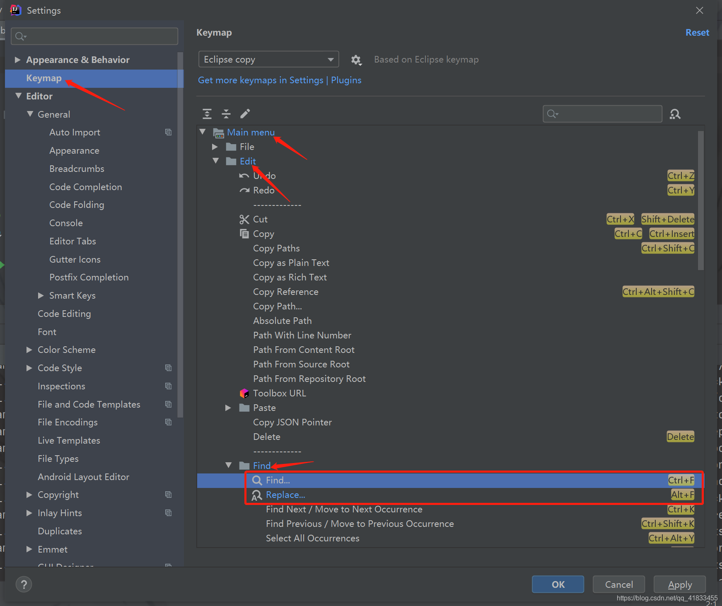Screen dimensions: 722x606
Task: Click the Copy action row icon
Action: click(x=244, y=234)
